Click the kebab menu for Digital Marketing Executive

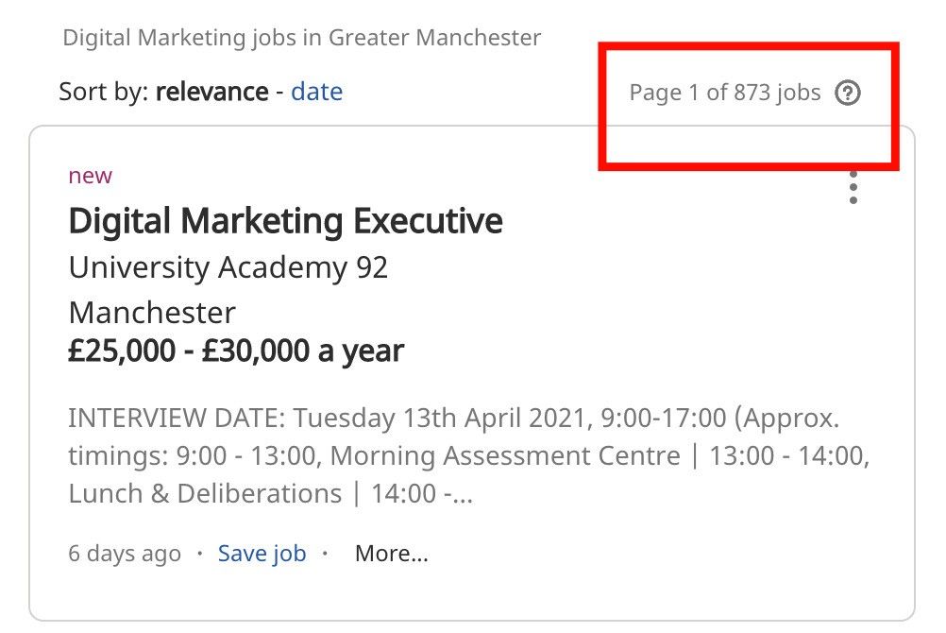853,187
